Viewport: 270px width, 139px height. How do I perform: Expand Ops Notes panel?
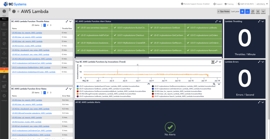pyautogui.click(x=224, y=12)
